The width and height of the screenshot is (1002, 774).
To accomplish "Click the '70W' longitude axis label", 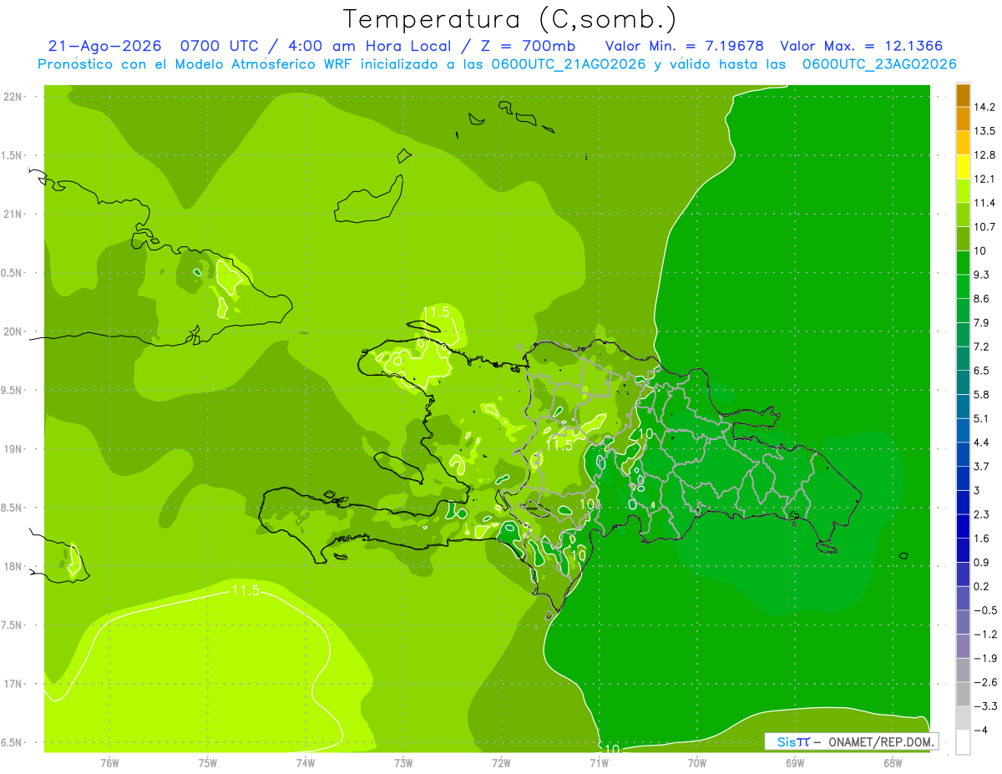I will pyautogui.click(x=697, y=762).
